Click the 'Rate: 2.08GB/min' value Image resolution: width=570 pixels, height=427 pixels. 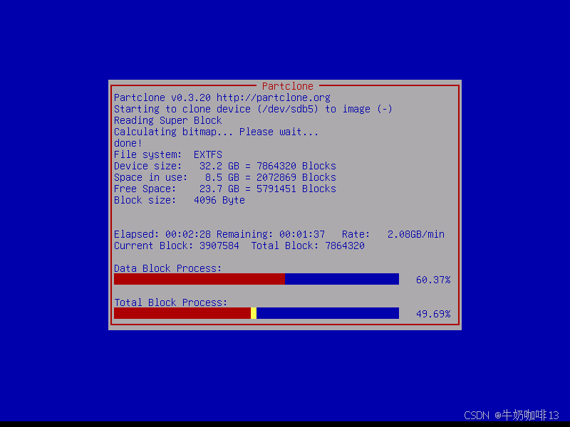pos(393,234)
